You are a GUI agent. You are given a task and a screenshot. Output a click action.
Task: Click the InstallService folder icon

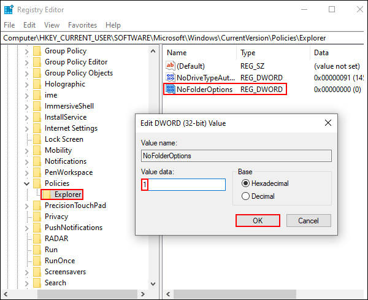coord(37,117)
